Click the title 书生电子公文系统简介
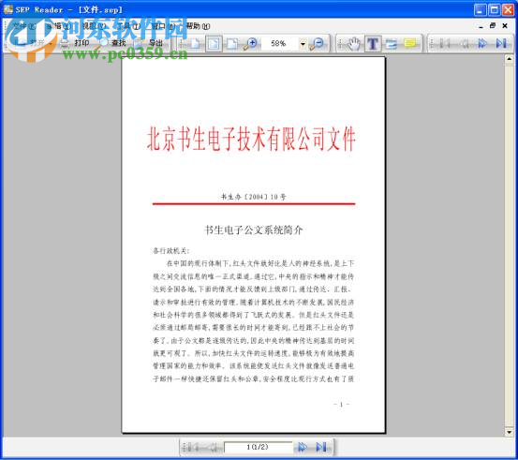Image resolution: width=518 pixels, height=460 pixels. [x=254, y=230]
